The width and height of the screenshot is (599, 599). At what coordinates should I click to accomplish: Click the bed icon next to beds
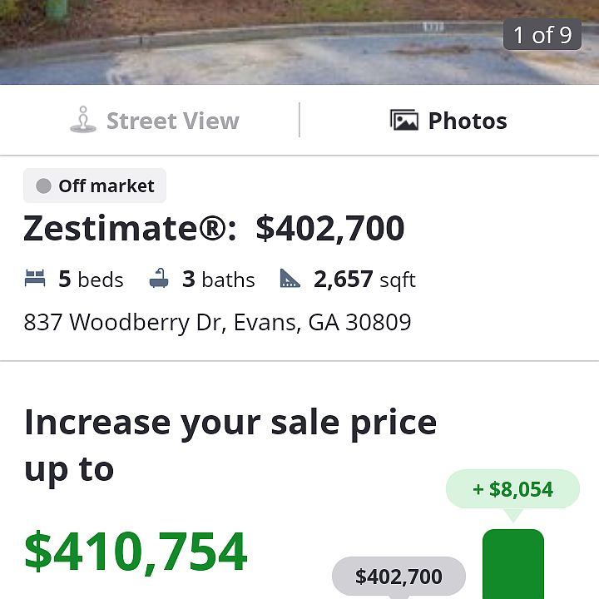35,280
